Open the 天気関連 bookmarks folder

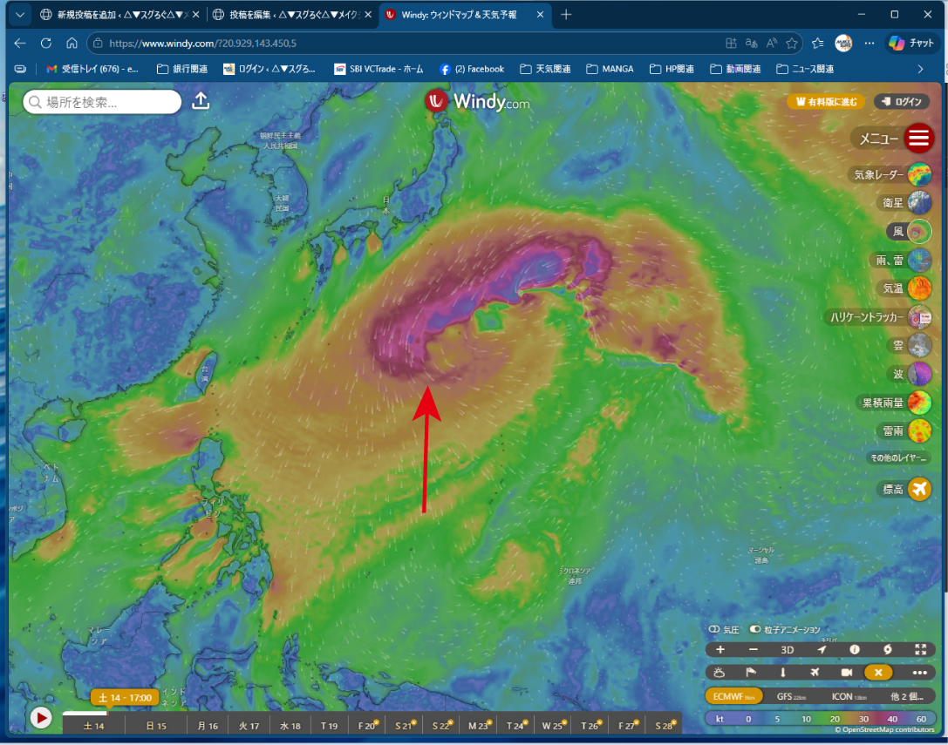pyautogui.click(x=545, y=69)
